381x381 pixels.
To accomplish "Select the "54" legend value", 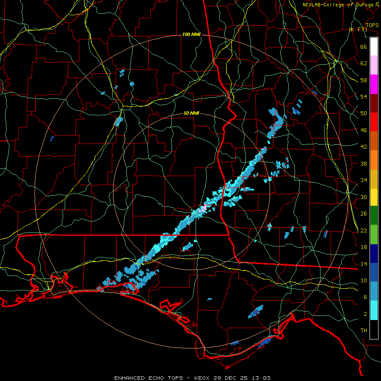I will point(364,97).
